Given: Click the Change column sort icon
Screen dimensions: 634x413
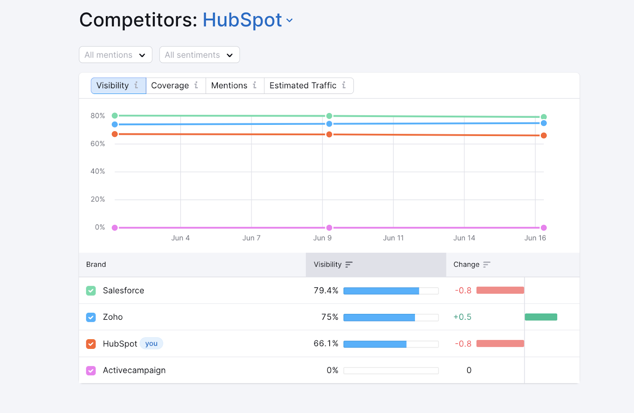Looking at the screenshot, I should [x=487, y=264].
